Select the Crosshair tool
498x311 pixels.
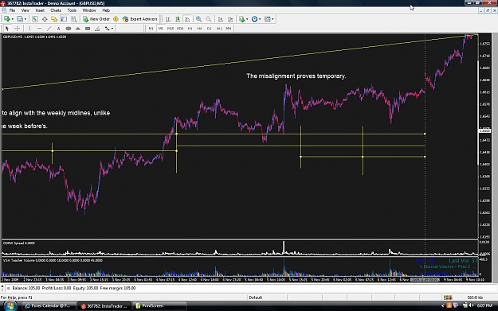click(18, 29)
